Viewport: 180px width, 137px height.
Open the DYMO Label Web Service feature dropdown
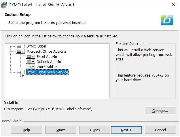click(20, 72)
